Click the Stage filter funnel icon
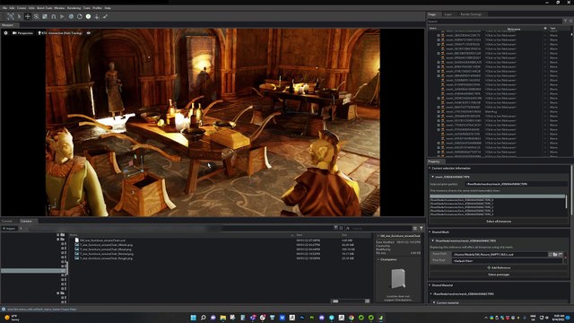The height and width of the screenshot is (323, 574). [x=565, y=22]
